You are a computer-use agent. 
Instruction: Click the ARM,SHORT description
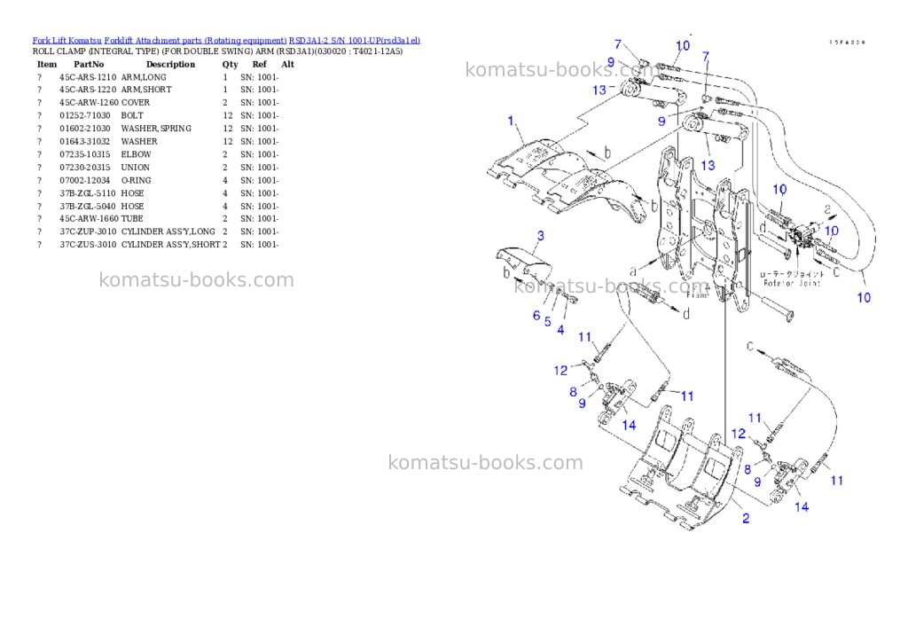pos(146,90)
